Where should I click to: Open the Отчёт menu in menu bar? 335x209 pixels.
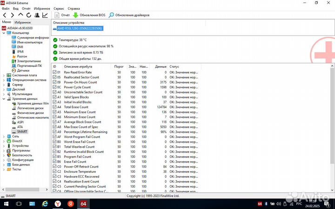[x=26, y=8]
